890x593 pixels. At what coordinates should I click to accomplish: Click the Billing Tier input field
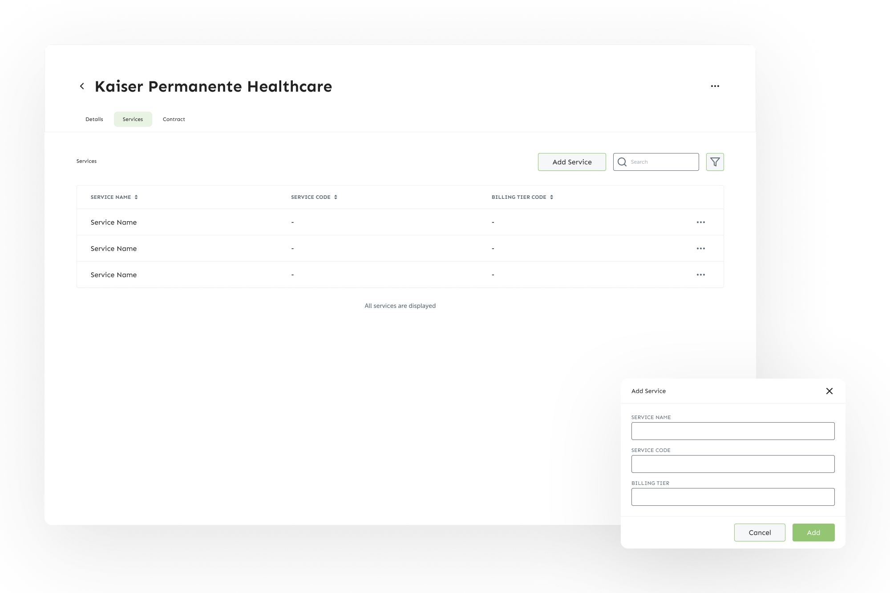[732, 497]
